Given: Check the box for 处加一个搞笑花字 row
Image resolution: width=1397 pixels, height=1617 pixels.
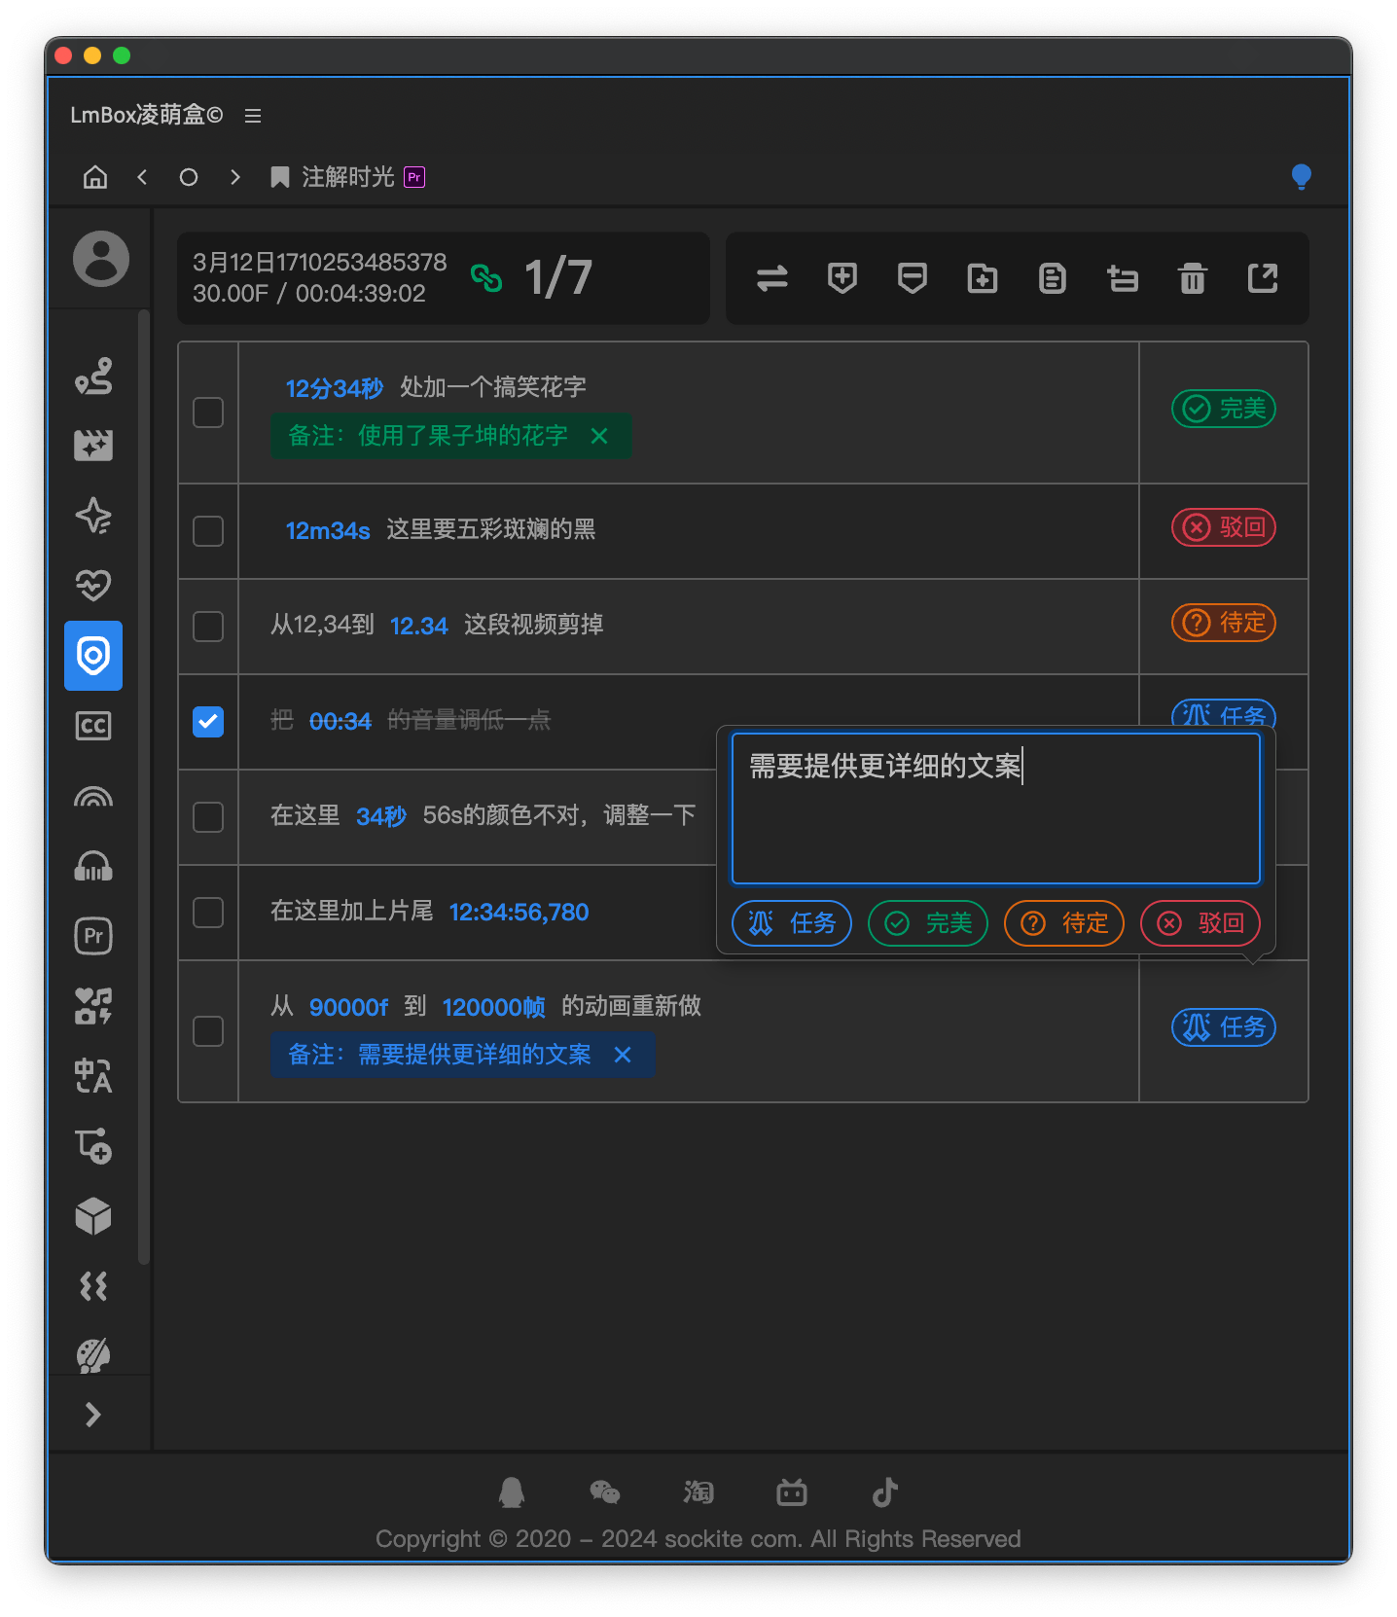Looking at the screenshot, I should tap(208, 413).
